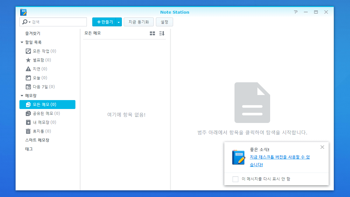Open the dropdown arrow next to 만들기

click(x=119, y=22)
